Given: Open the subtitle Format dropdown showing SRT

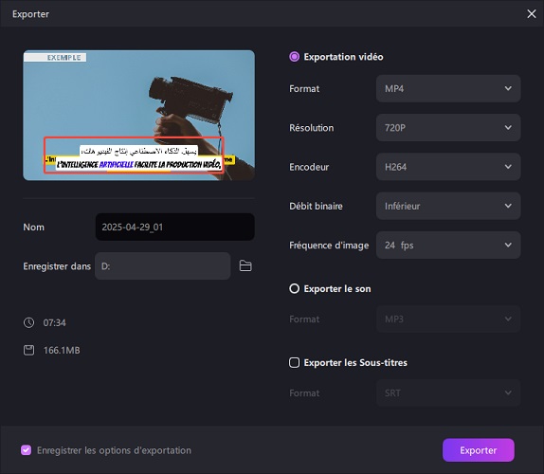Looking at the screenshot, I should click(448, 392).
